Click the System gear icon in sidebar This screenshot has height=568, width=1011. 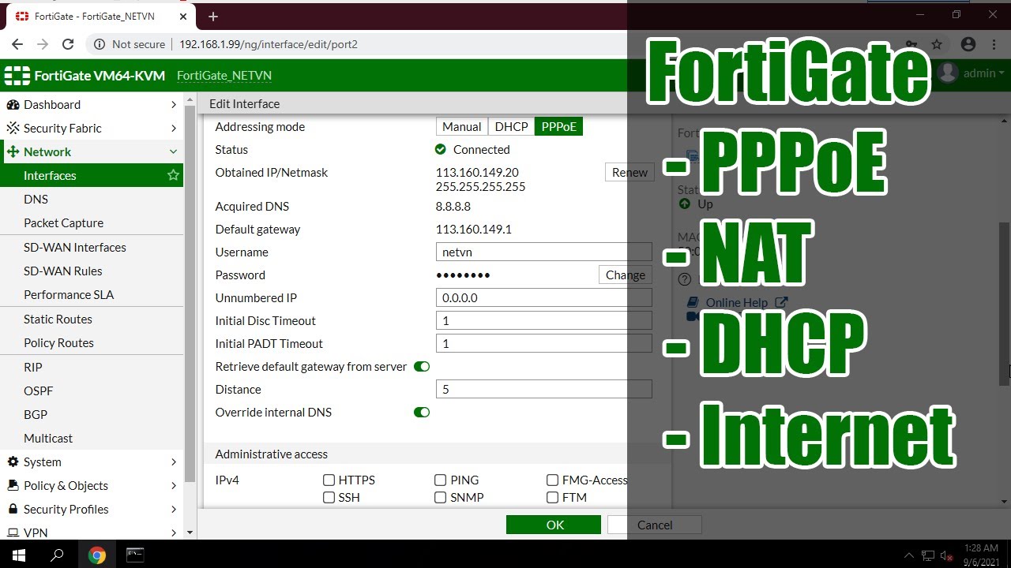click(x=13, y=462)
